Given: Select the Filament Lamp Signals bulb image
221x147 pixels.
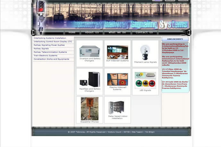Looking at the screenshot, I should [145, 52].
